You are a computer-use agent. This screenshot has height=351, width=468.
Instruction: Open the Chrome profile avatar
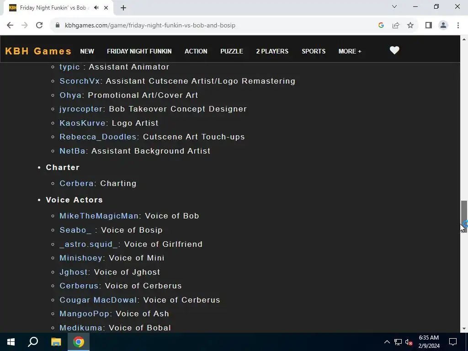(x=443, y=26)
